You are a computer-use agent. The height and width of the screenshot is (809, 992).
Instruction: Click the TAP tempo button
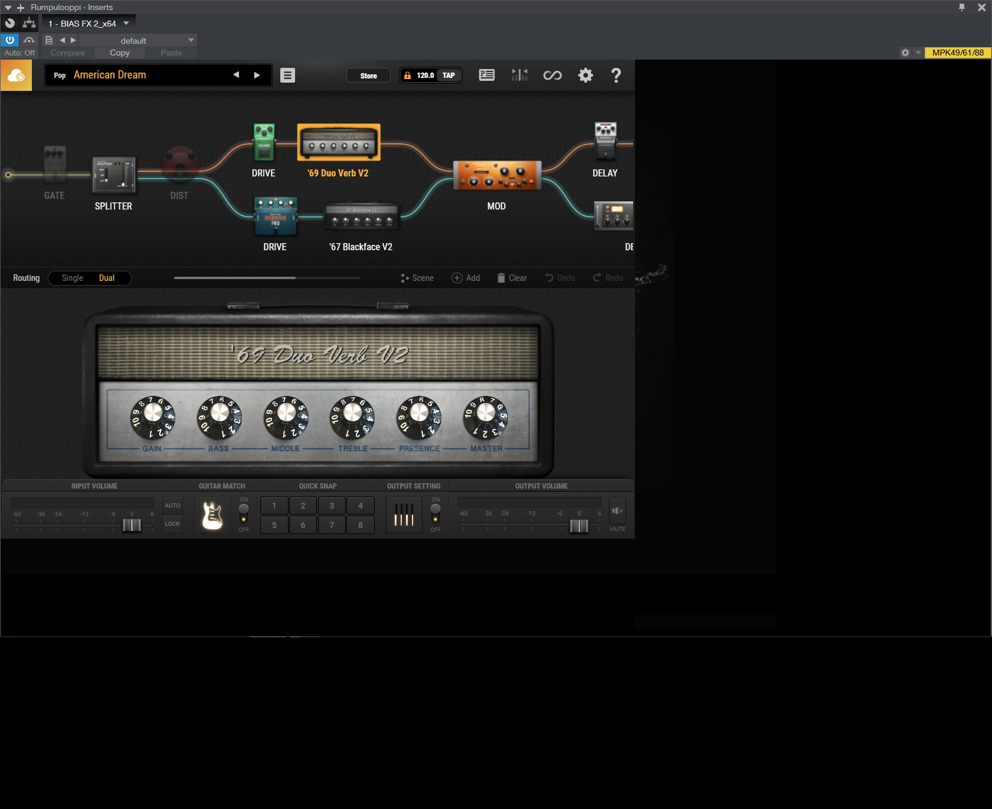448,76
